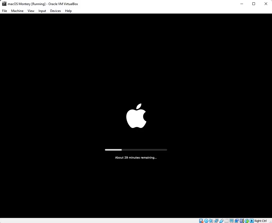Open the Machine menu

click(x=17, y=11)
